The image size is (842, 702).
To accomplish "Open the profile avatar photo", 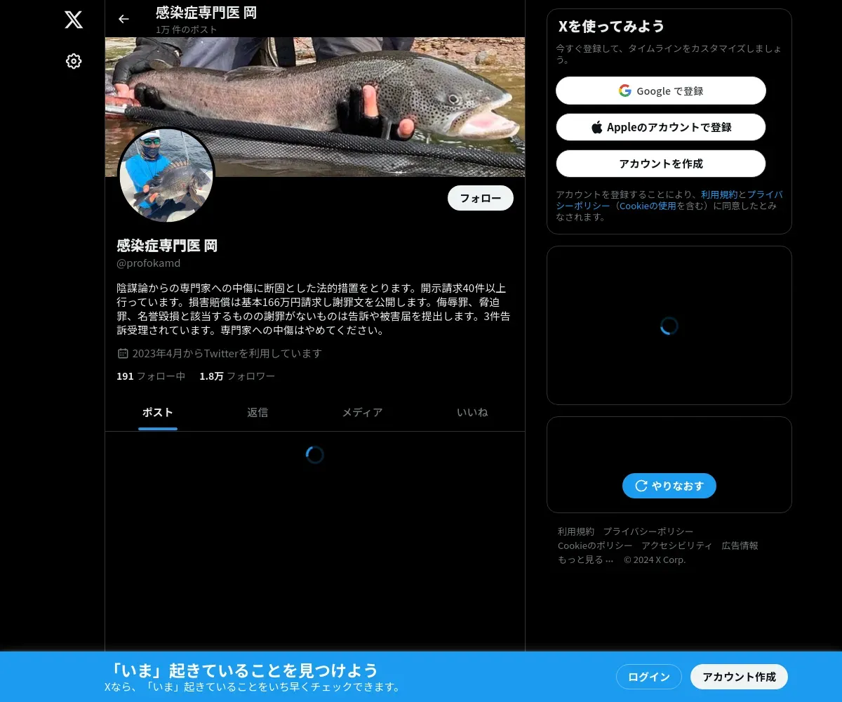I will tap(166, 175).
